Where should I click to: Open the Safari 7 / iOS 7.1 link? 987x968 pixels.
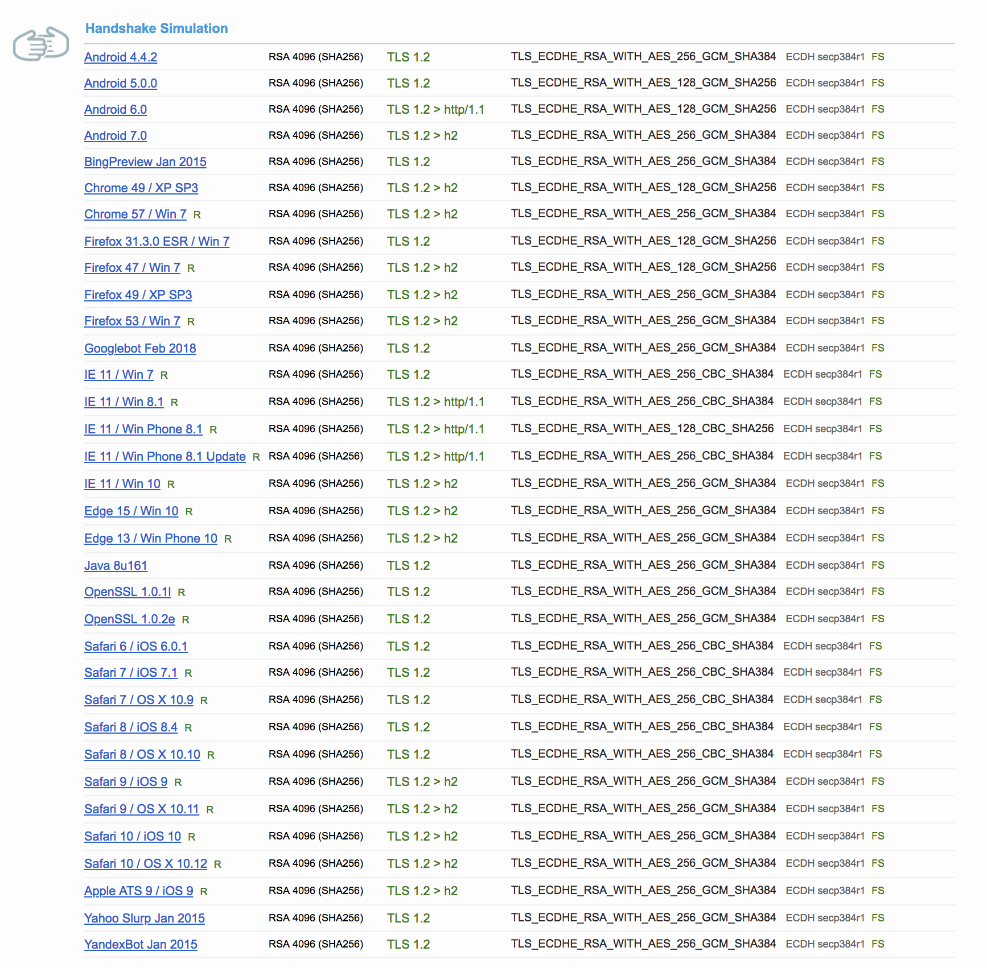pos(131,672)
